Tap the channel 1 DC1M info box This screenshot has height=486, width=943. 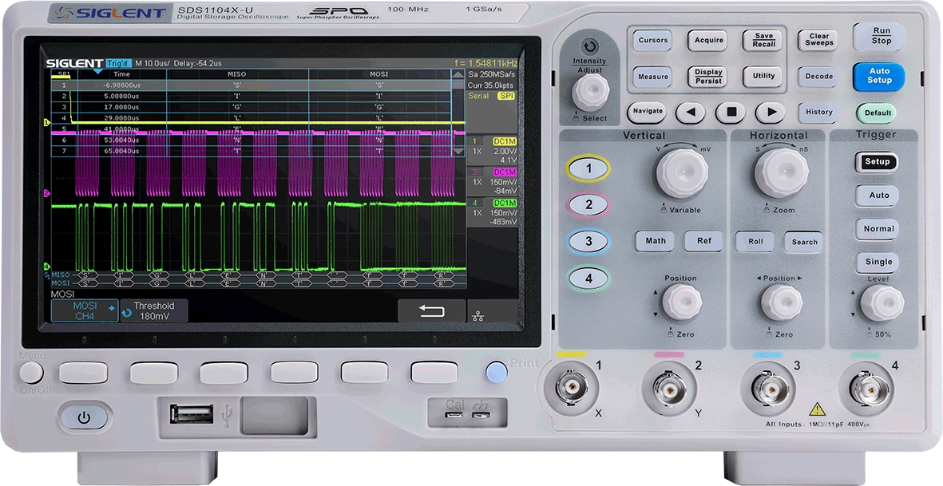tap(492, 151)
